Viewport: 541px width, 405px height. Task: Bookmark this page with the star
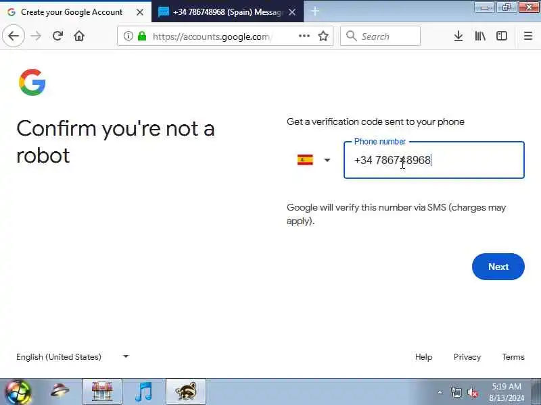pyautogui.click(x=323, y=36)
